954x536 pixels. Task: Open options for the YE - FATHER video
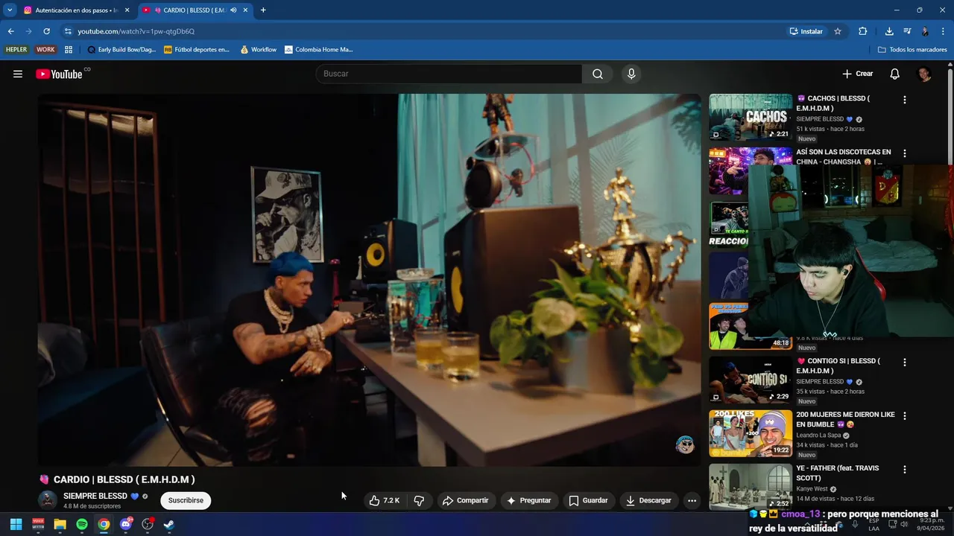pyautogui.click(x=905, y=470)
